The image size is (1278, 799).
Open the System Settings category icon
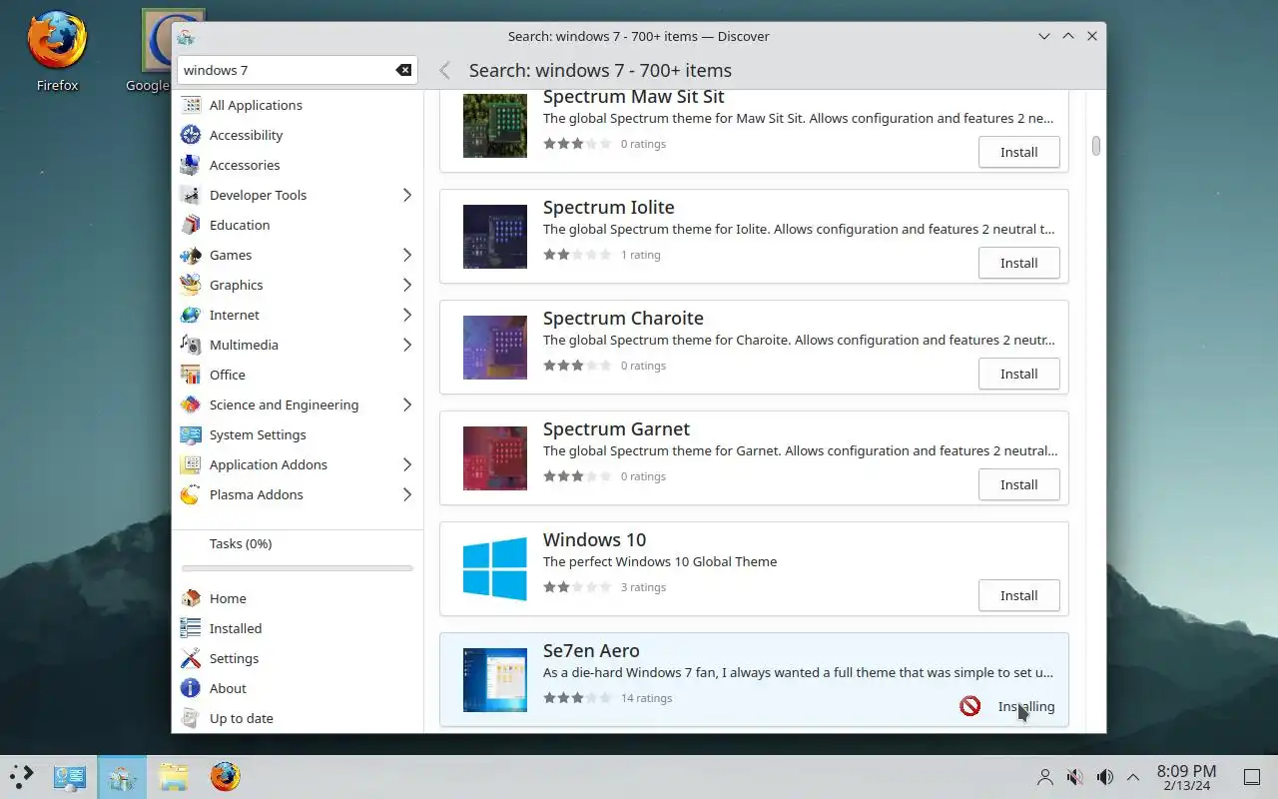191,434
